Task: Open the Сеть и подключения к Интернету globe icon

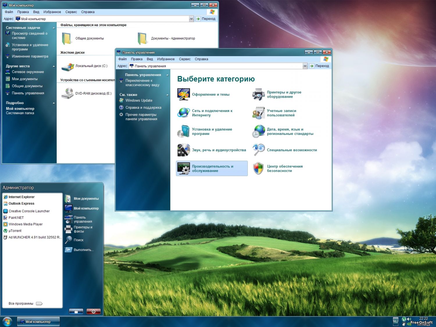Action: click(x=183, y=113)
